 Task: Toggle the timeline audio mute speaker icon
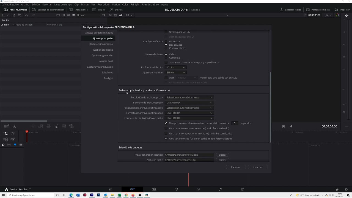click(x=346, y=15)
